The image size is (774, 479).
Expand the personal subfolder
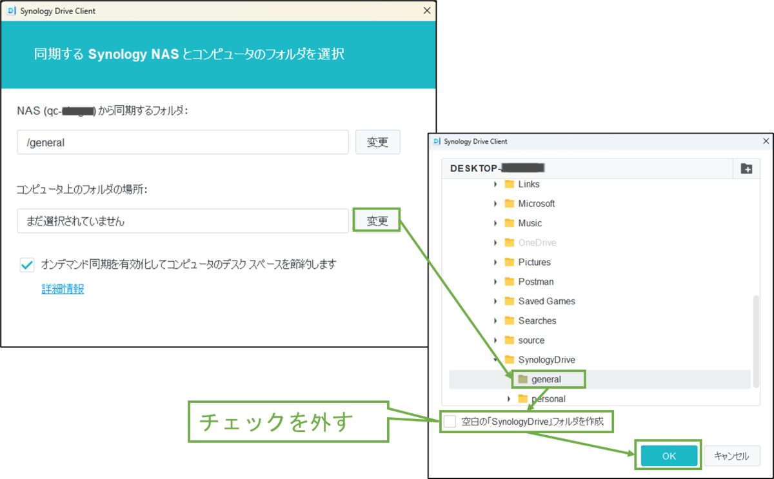509,399
